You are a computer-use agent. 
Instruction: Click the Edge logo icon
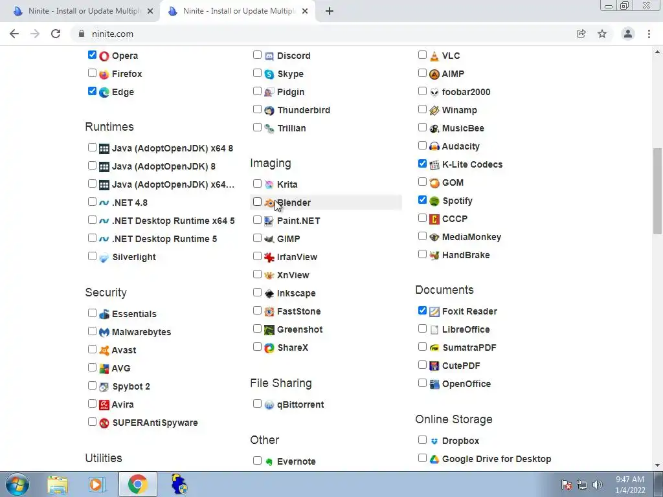coord(104,92)
